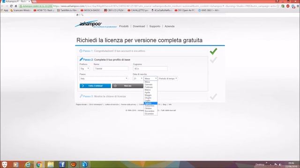This screenshot has width=300, height=168.
Task: Click the pencil icon beside Passo 2
Action: tap(81, 59)
